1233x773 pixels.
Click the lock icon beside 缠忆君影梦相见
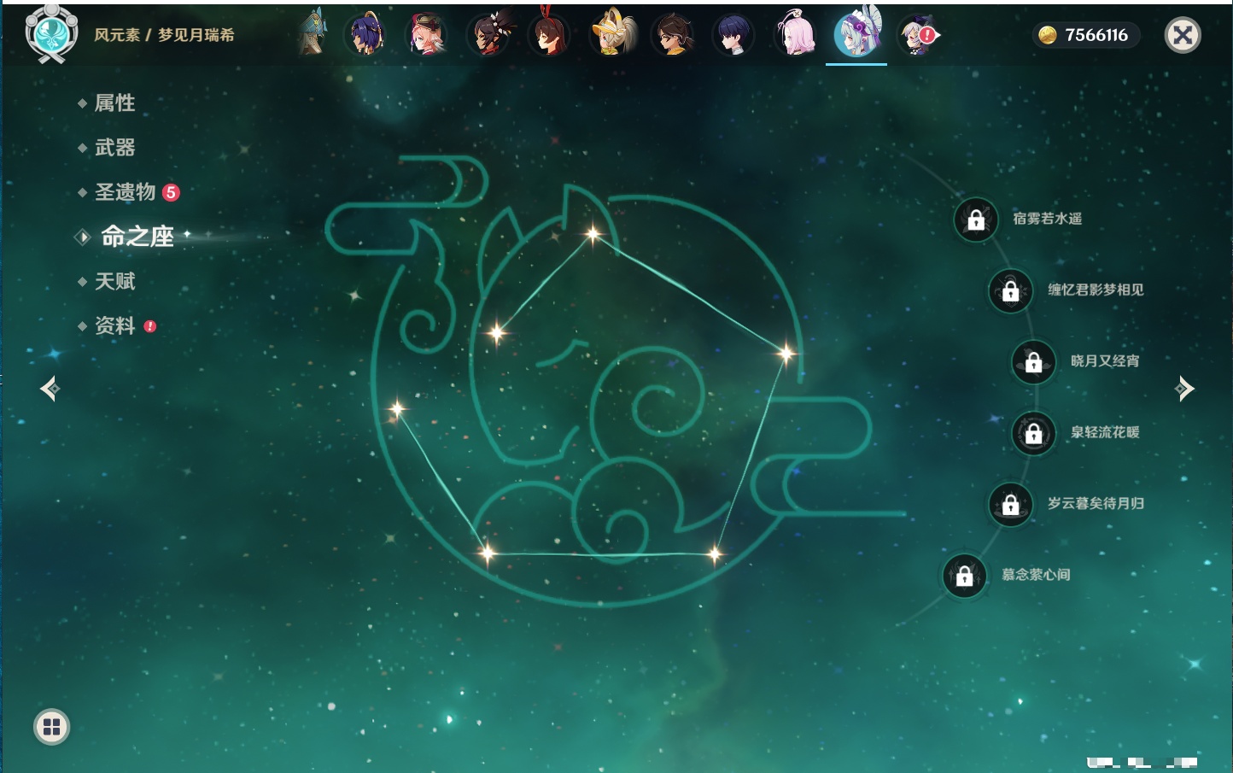pyautogui.click(x=1011, y=290)
